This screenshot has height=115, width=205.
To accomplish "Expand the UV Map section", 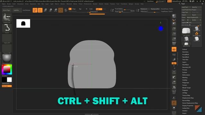I will pos(184,93).
